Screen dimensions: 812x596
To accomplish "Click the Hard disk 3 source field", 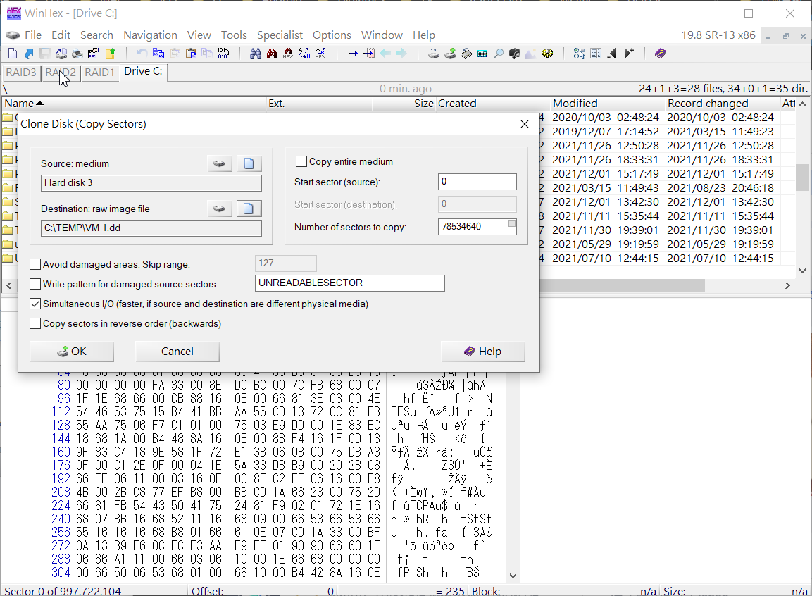I will pyautogui.click(x=151, y=182).
